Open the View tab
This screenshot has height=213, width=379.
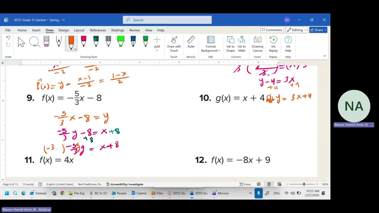149,30
